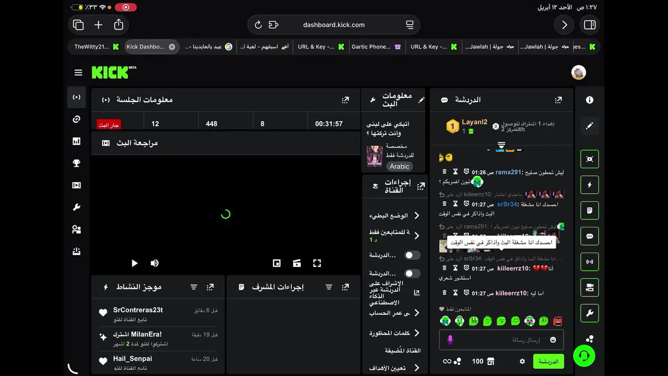Viewport: 668px width, 376px height.
Task: Switch to Gartic Phone browser tab
Action: click(376, 46)
